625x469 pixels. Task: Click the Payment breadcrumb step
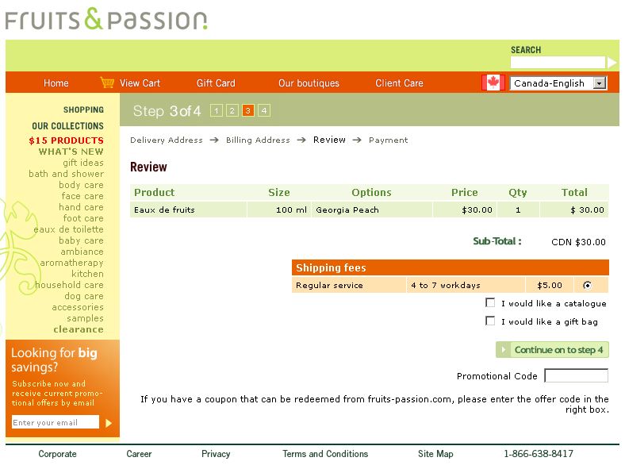click(x=388, y=140)
